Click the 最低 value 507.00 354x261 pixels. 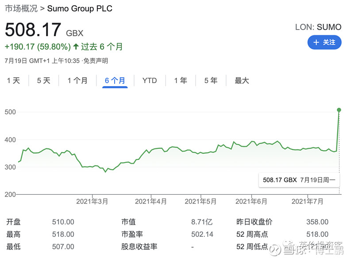point(63,247)
